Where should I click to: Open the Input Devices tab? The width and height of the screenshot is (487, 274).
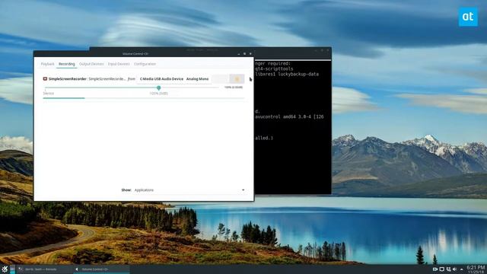(119, 64)
